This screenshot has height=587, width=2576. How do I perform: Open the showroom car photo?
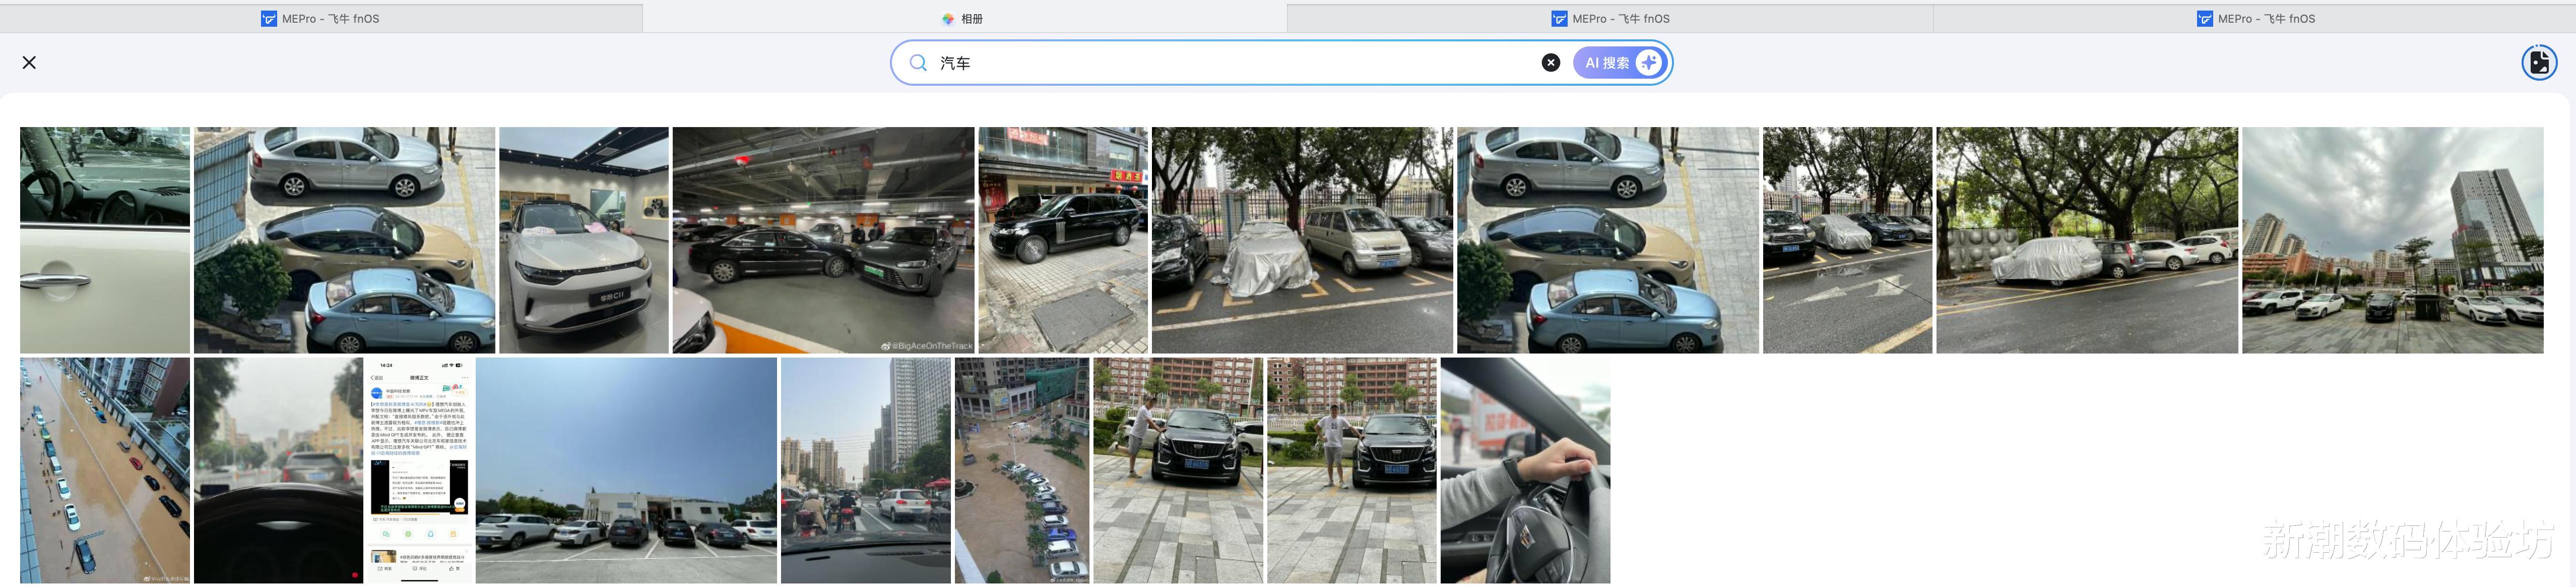click(x=583, y=240)
